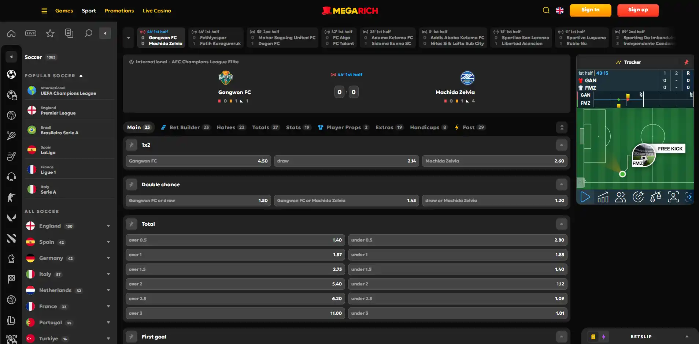Screen dimensions: 699x344
Task: Select the basketball sport icon
Action: 11,115
